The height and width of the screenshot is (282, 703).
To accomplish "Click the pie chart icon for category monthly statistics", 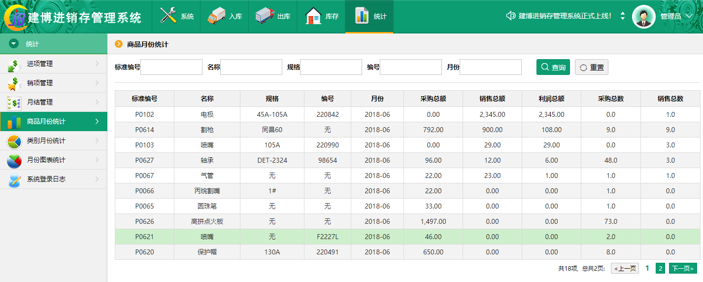I will tap(14, 141).
